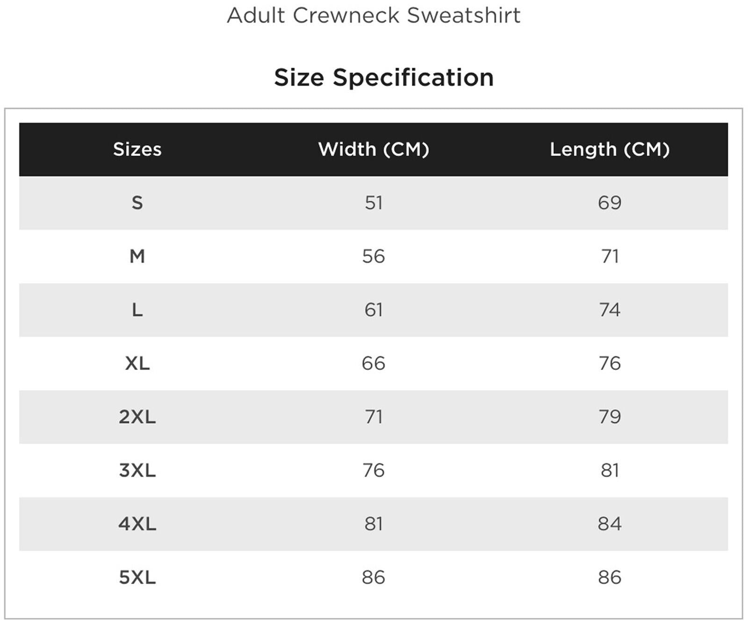Viewport: 748px width, 628px height.
Task: Click width value 66 for size XL
Action: pyautogui.click(x=374, y=363)
